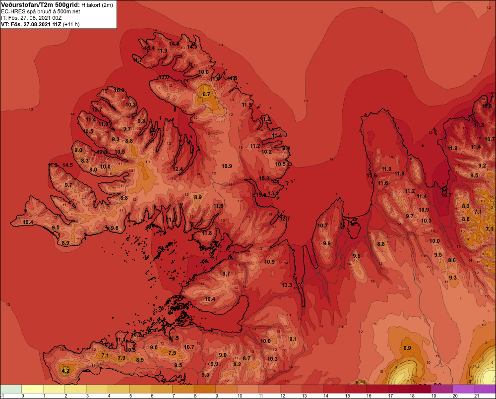Click the 11.8 temperature value
Viewport: 496px width, 399px height.
tap(207, 233)
